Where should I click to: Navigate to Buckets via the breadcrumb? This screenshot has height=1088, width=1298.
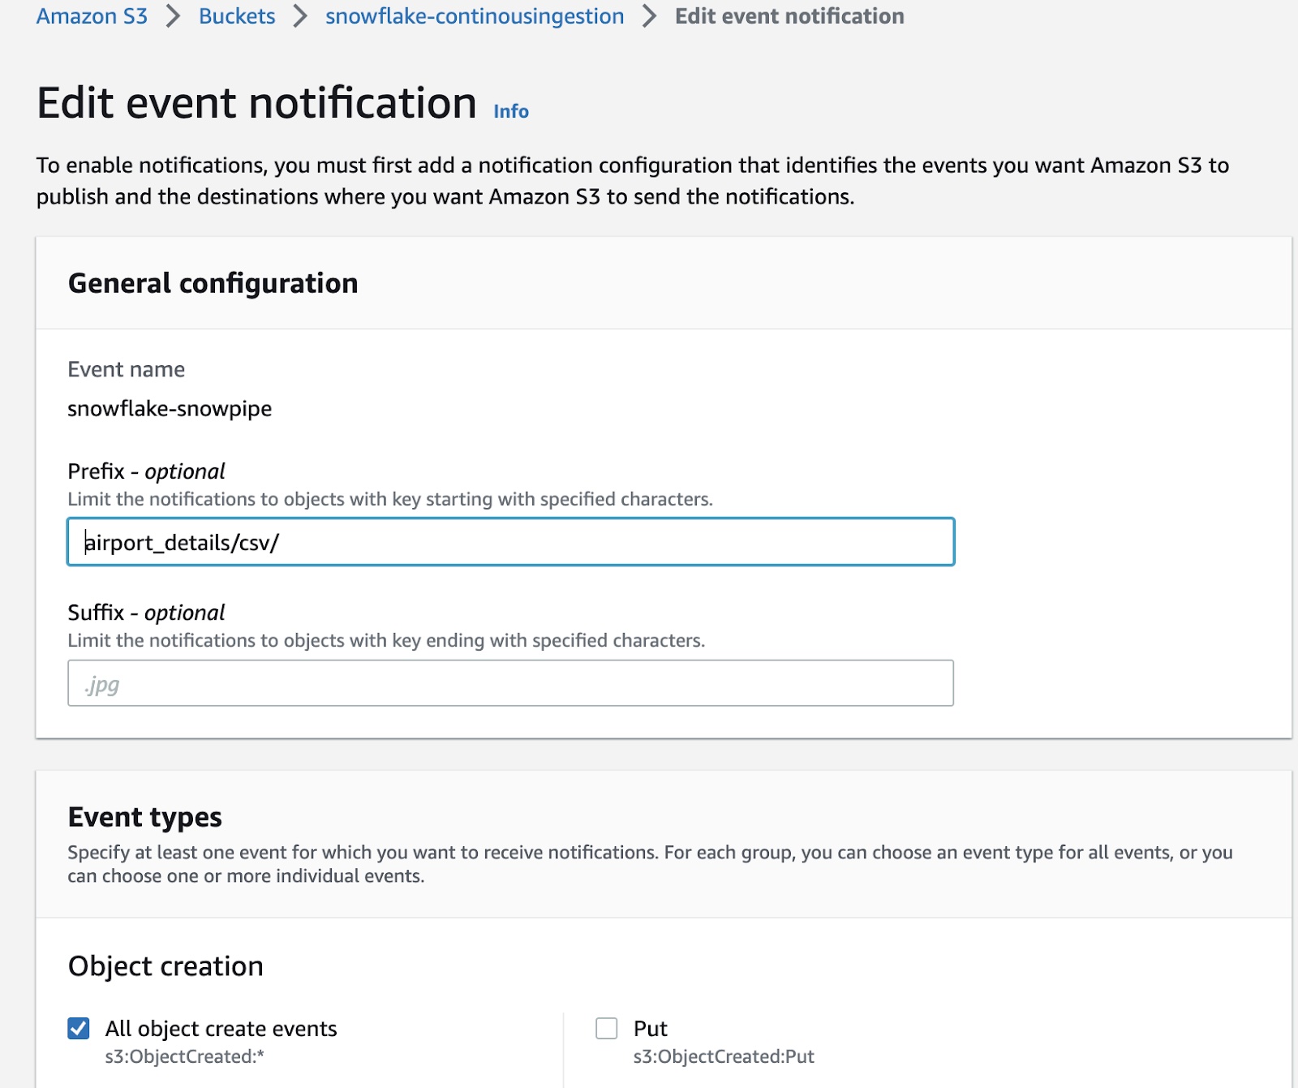[236, 15]
